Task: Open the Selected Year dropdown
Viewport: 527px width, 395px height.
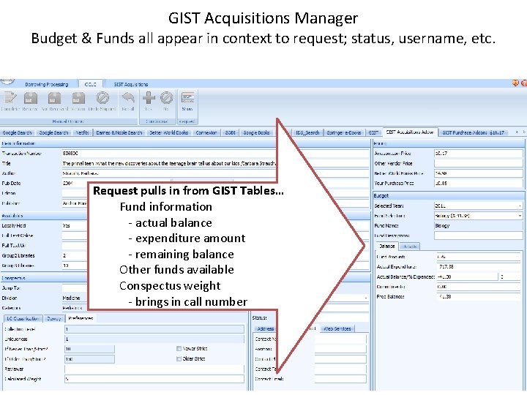Action: click(x=520, y=206)
